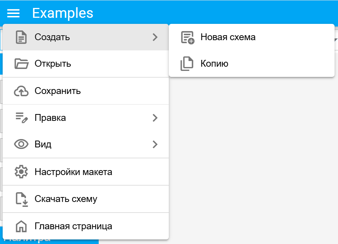The width and height of the screenshot is (338, 244).
Task: Expand the Правка submenu chevron
Action: coord(155,117)
